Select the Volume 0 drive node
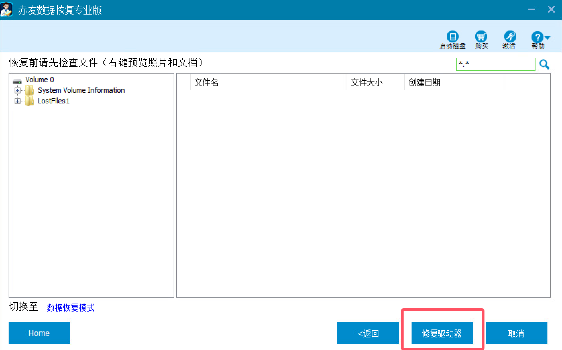This screenshot has width=562, height=350. (39, 80)
